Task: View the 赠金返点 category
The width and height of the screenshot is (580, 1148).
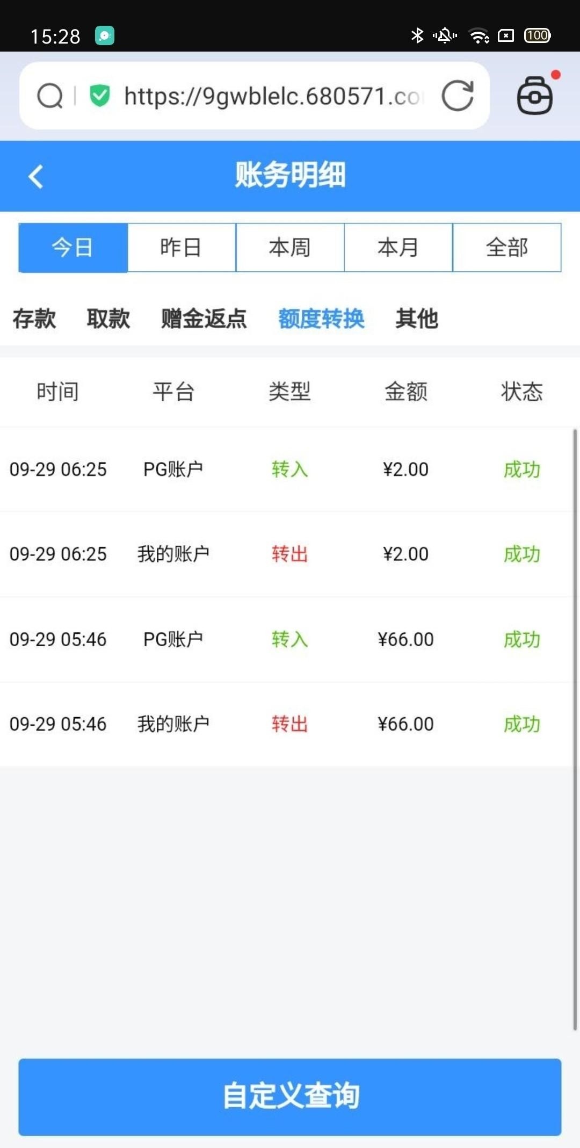Action: pyautogui.click(x=204, y=319)
